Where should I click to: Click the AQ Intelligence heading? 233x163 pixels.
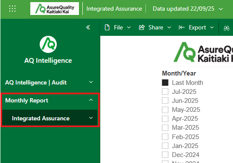tap(48, 61)
